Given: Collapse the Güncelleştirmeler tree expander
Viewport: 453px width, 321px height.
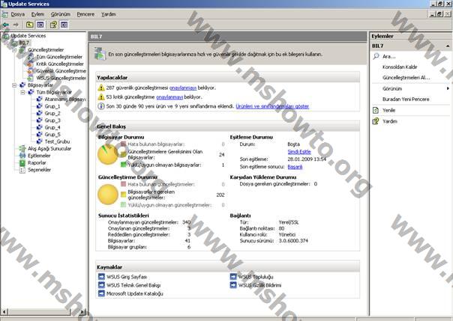Looking at the screenshot, I should point(14,50).
